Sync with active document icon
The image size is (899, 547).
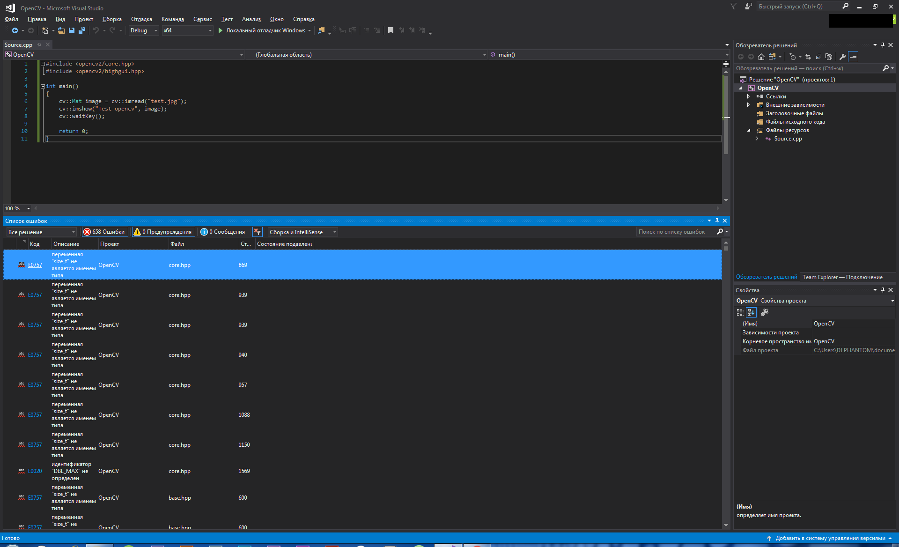[808, 57]
